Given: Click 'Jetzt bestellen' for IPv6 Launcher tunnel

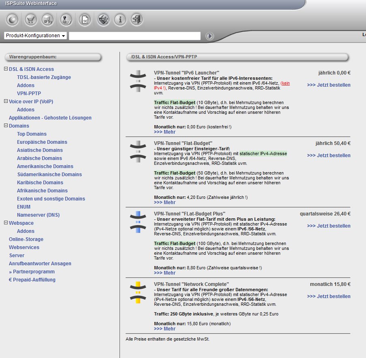Looking at the screenshot, I should click(328, 85).
